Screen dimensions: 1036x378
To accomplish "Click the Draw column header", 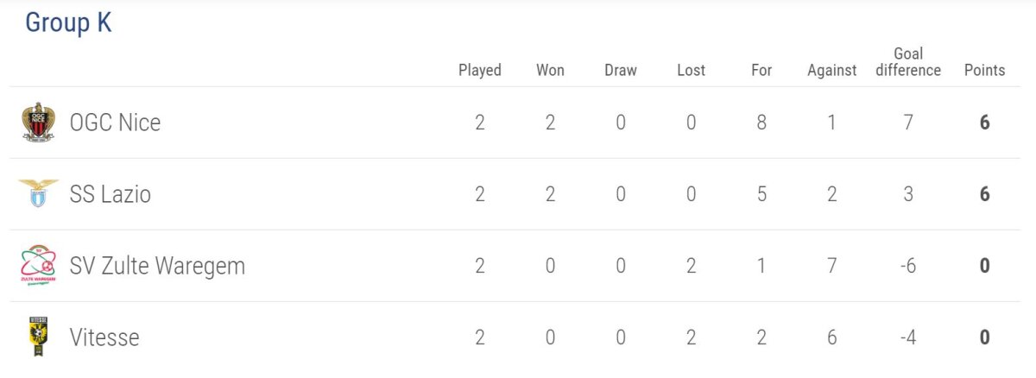I will 621,70.
